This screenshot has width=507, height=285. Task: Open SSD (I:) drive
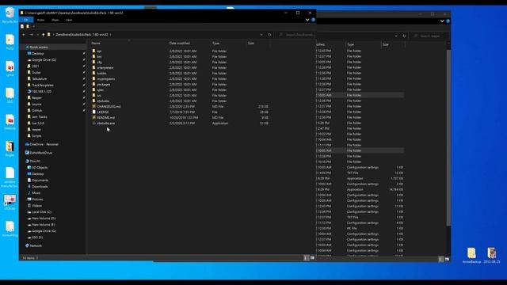point(37,237)
